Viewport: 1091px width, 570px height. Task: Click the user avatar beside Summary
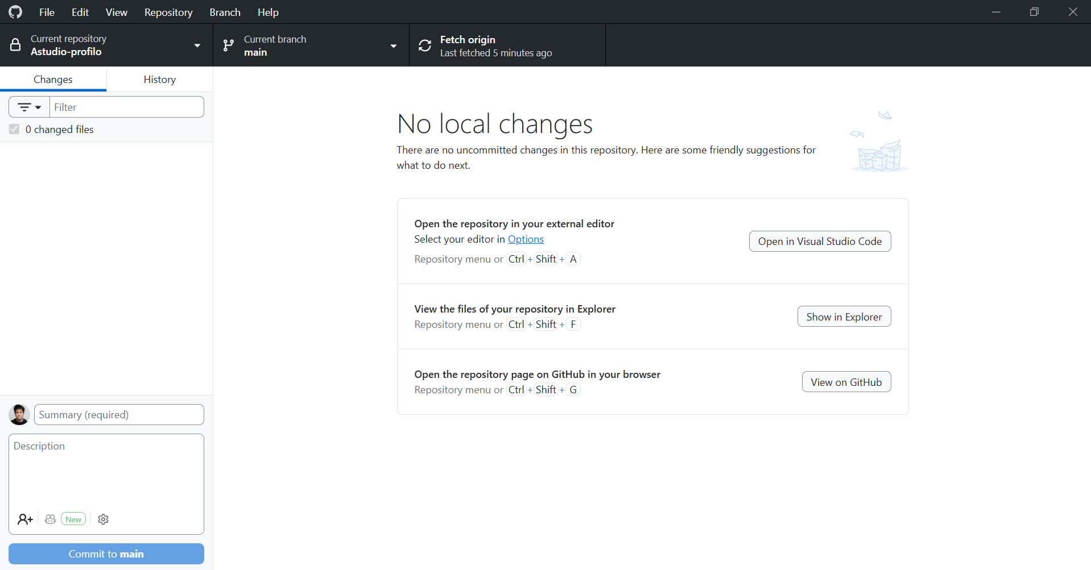[19, 414]
